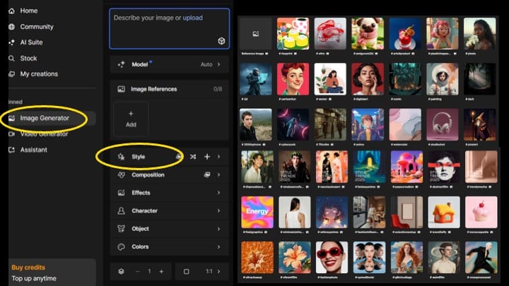Click the shuffle icon in Style row
Screen dimensions: 509x286
193,157
